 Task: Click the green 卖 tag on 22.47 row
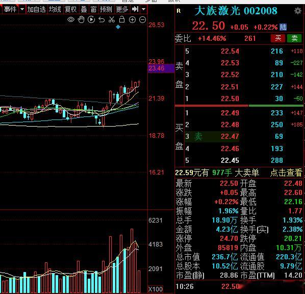click(x=198, y=136)
